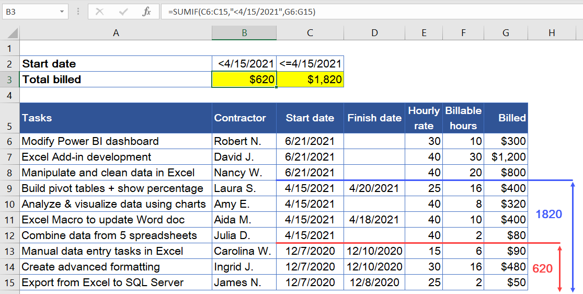Viewport: 583px width, 294px height.
Task: Select the row 5 header
Action: pos(9,118)
